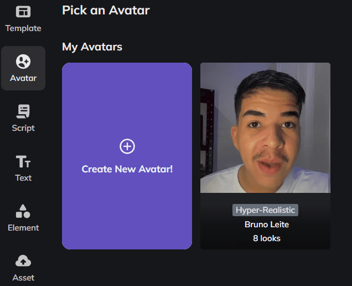Select the Avatar tab label

tap(23, 78)
